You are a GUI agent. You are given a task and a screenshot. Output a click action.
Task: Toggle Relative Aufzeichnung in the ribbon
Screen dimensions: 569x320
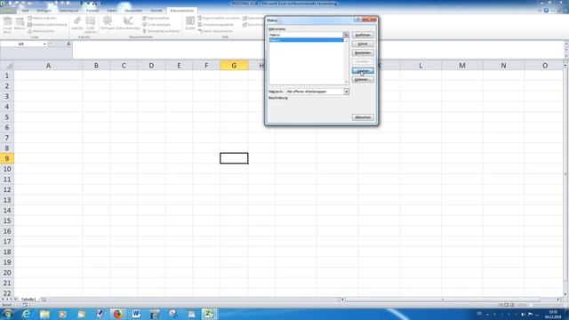(x=47, y=24)
